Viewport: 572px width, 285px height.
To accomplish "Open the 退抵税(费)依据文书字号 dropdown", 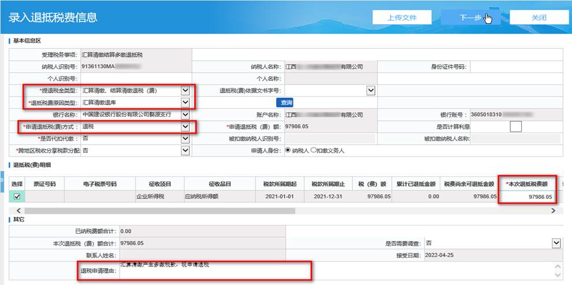I will pos(371,91).
